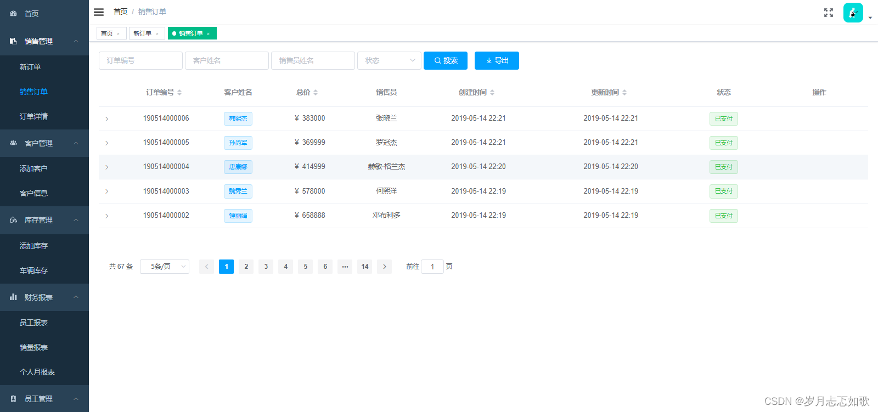Click the blue 搜索 button
The height and width of the screenshot is (412, 878).
[x=446, y=60]
